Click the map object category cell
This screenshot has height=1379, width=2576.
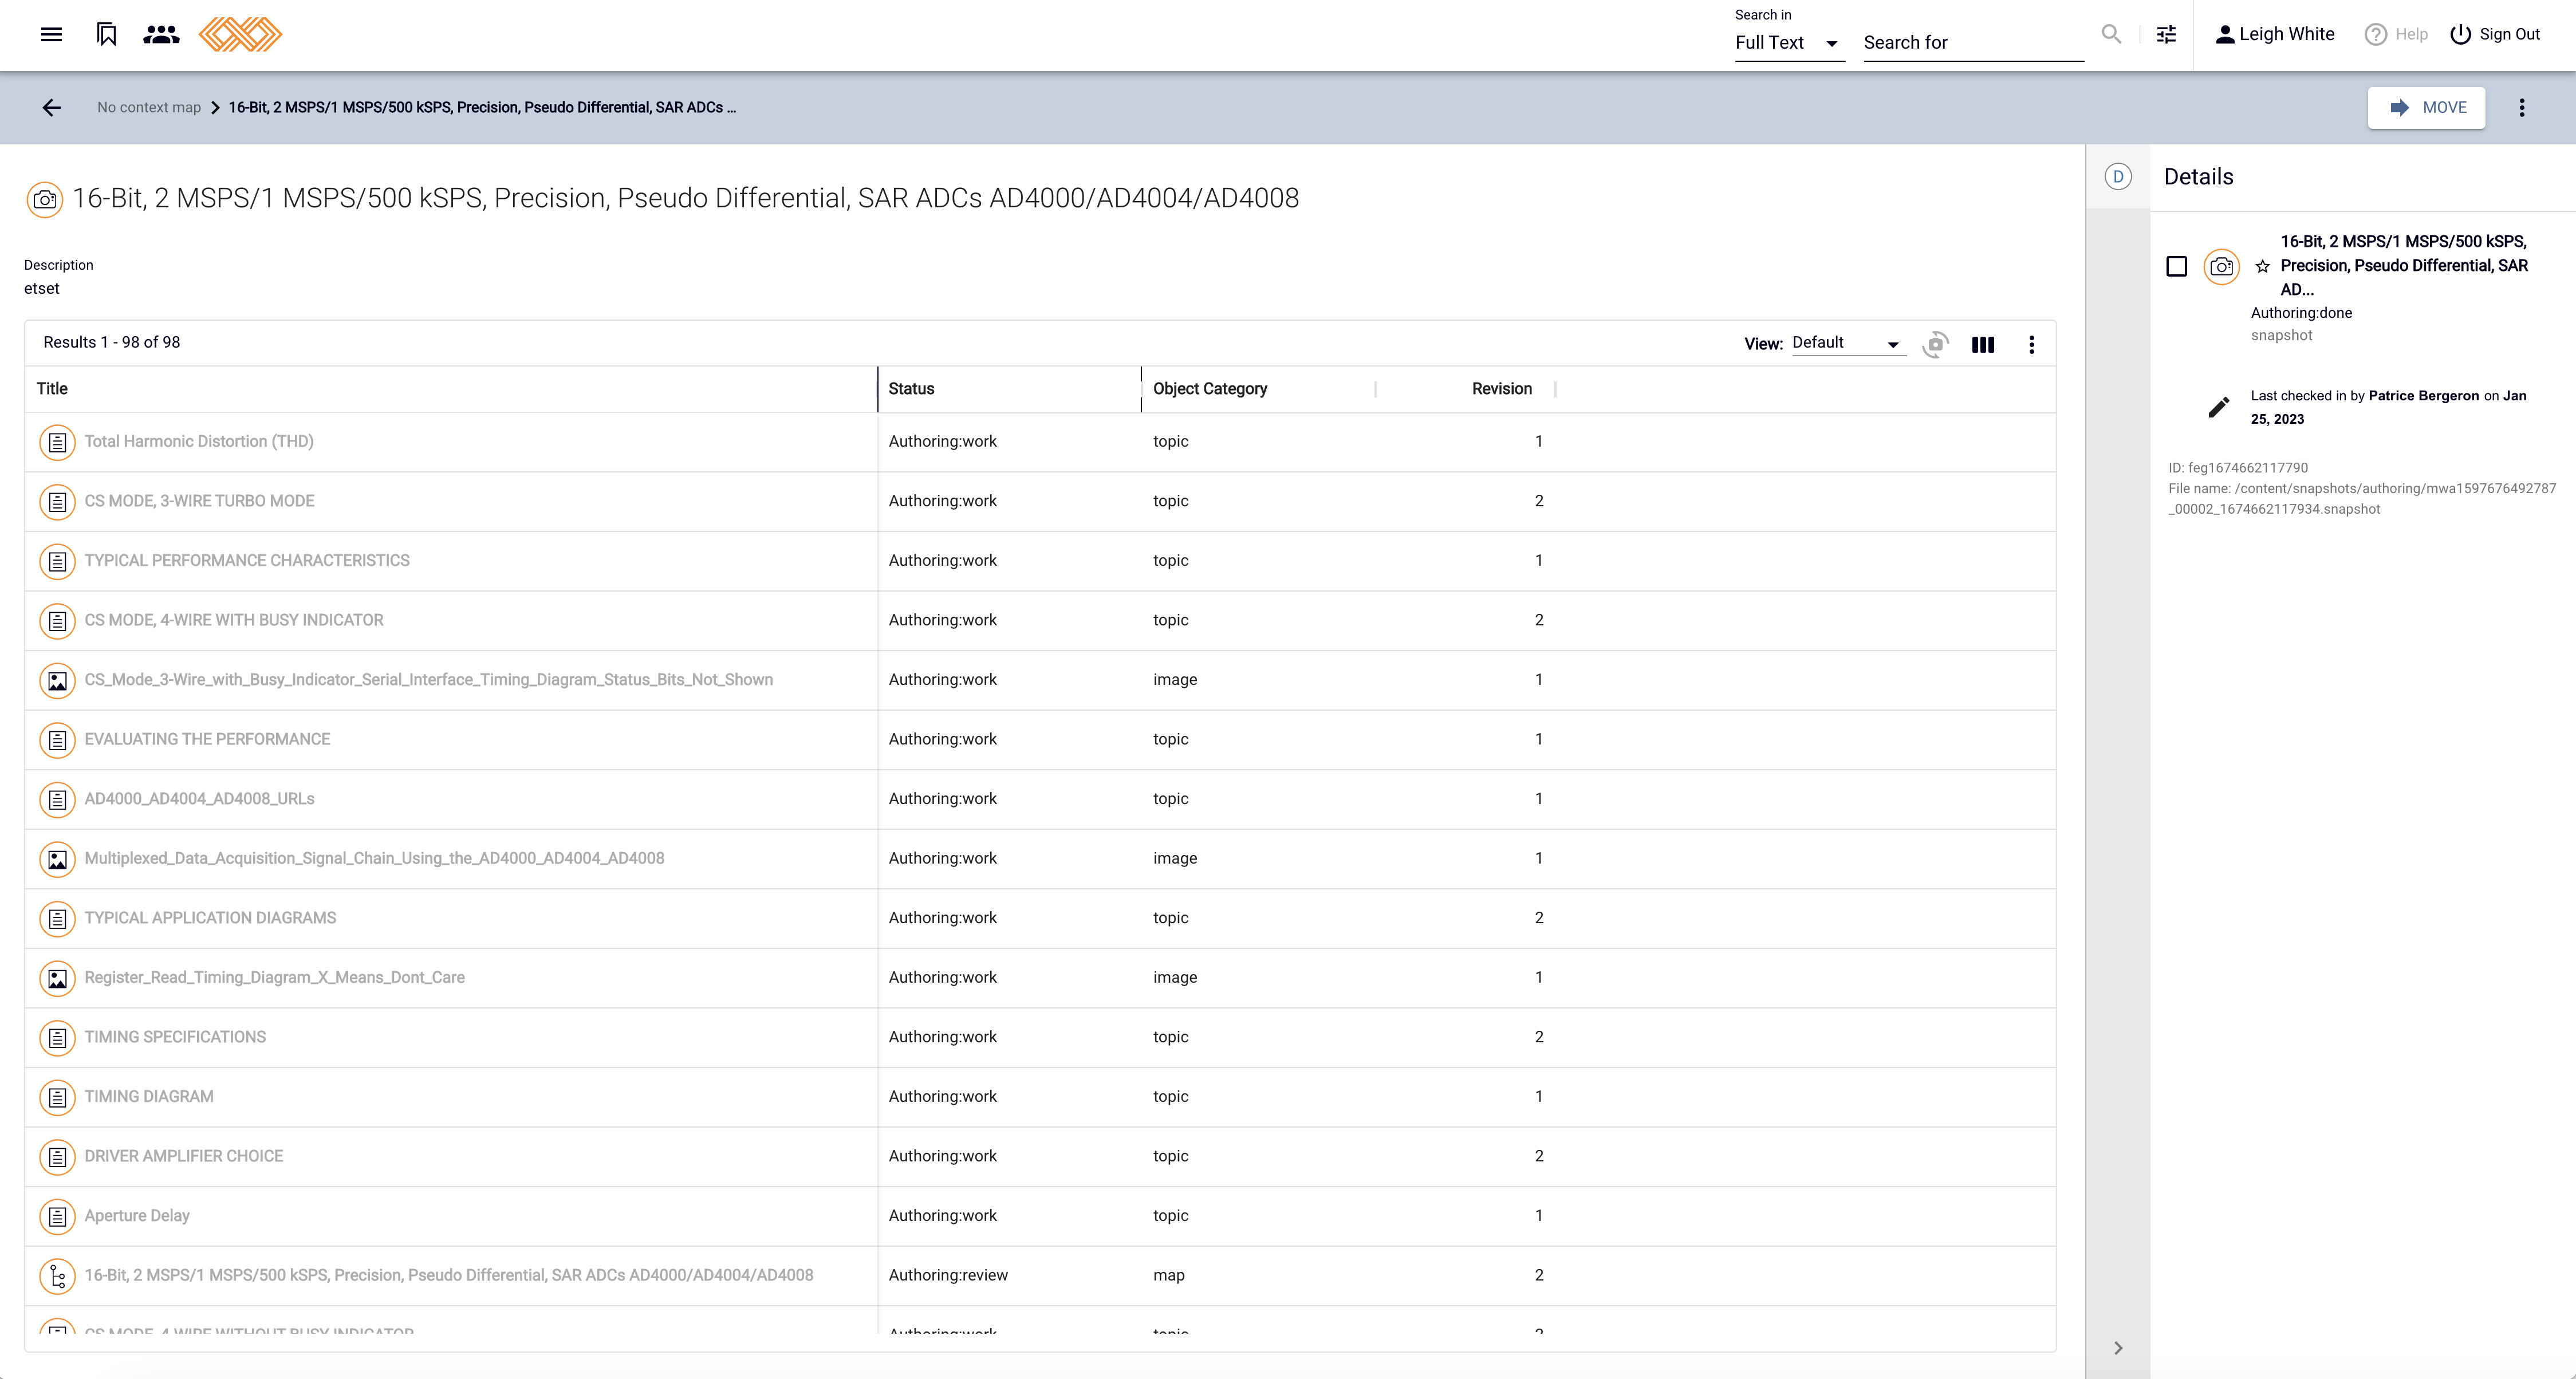(x=1168, y=1275)
